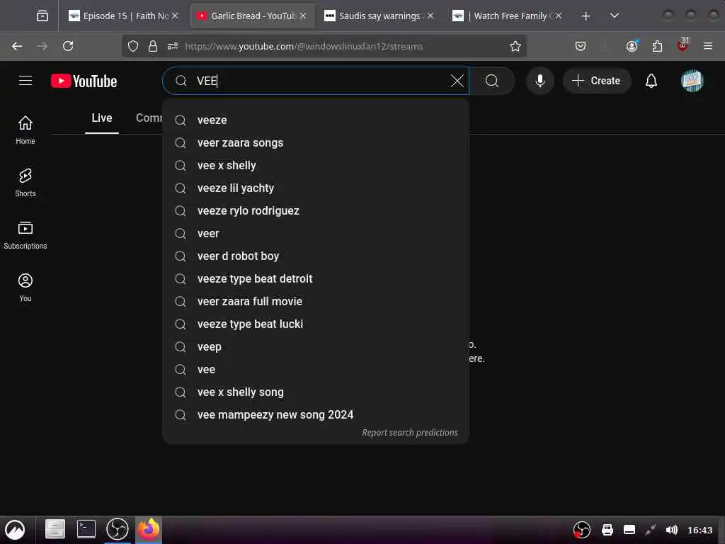Bookmark this page with the star
Screen dimensions: 725x544
515,46
